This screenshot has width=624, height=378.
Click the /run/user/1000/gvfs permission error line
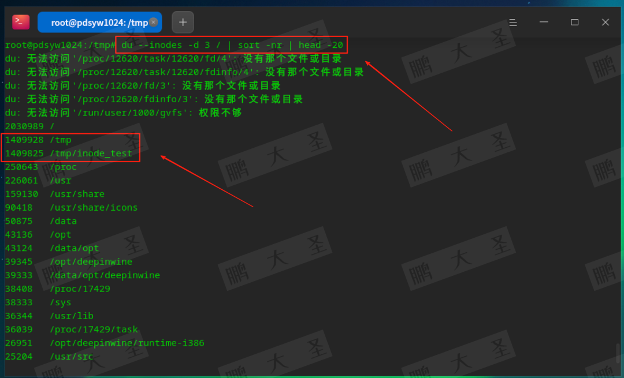[124, 113]
